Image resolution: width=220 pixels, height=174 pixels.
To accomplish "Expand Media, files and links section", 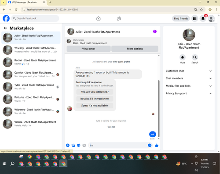I will pos(189,86).
